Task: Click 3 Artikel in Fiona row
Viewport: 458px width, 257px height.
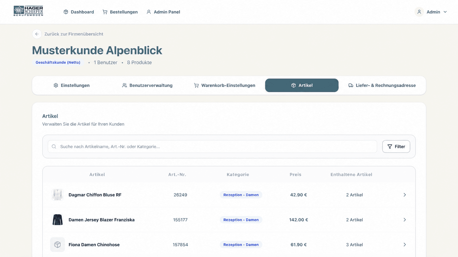Action: pos(355,245)
